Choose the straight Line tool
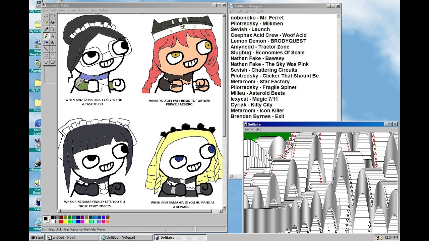Image resolution: width=429 pixels, height=241 pixels. (x=46, y=49)
